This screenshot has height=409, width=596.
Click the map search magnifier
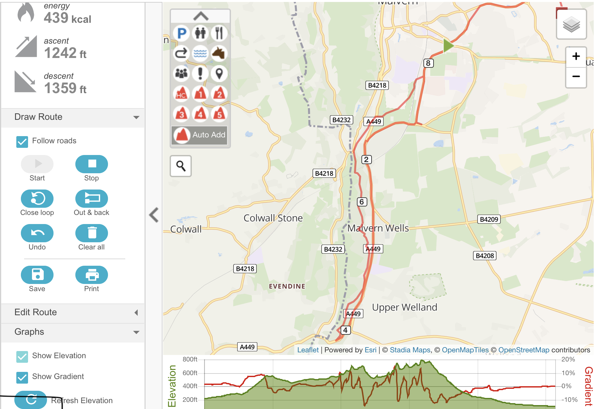(x=181, y=166)
